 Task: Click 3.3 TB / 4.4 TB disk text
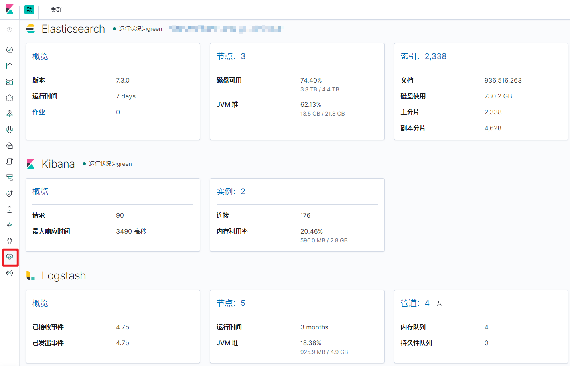coord(320,89)
